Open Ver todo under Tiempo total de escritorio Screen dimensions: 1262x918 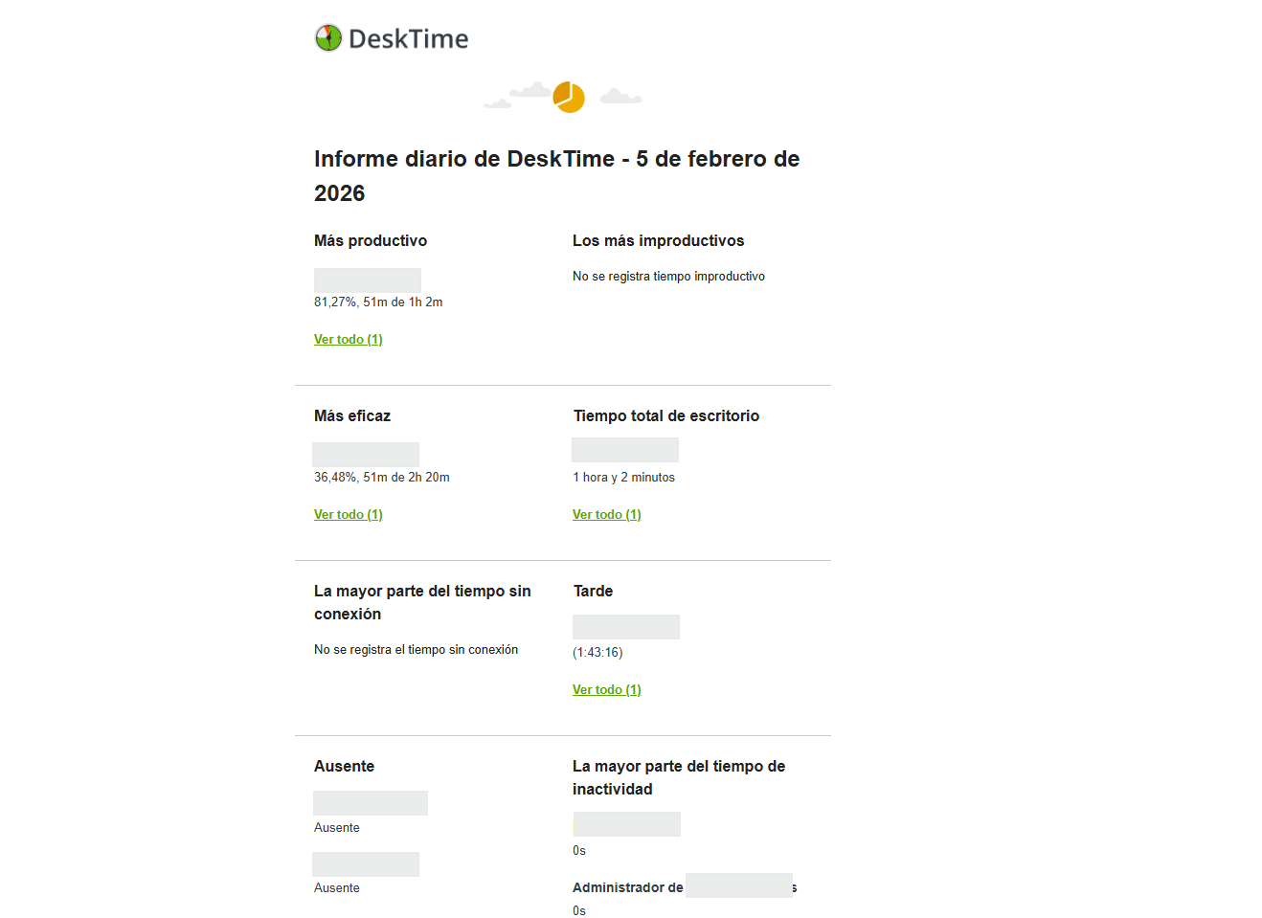[607, 515]
